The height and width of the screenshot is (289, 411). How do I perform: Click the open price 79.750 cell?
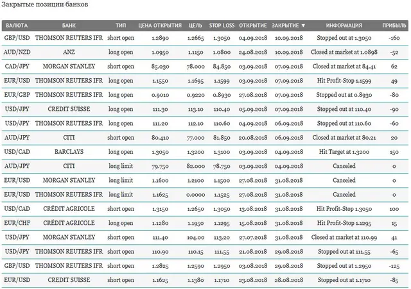[160, 167]
